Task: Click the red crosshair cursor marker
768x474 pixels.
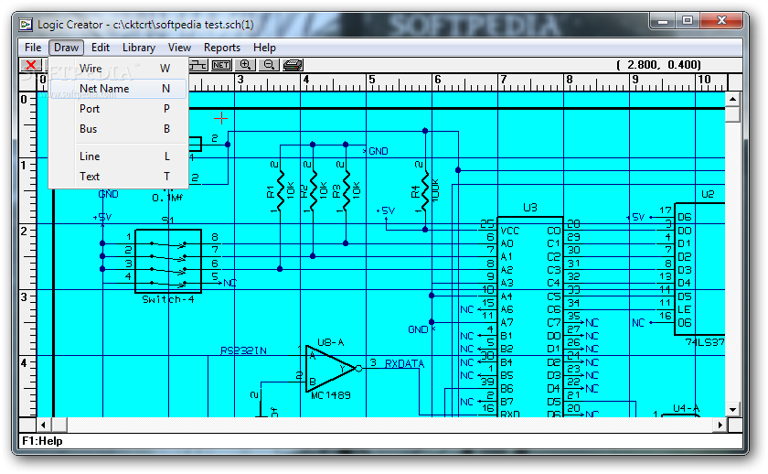Action: [221, 118]
